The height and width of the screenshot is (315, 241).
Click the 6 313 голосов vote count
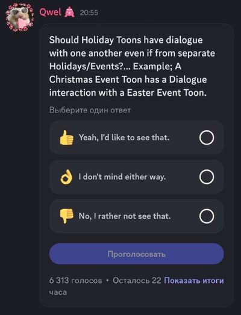click(75, 281)
